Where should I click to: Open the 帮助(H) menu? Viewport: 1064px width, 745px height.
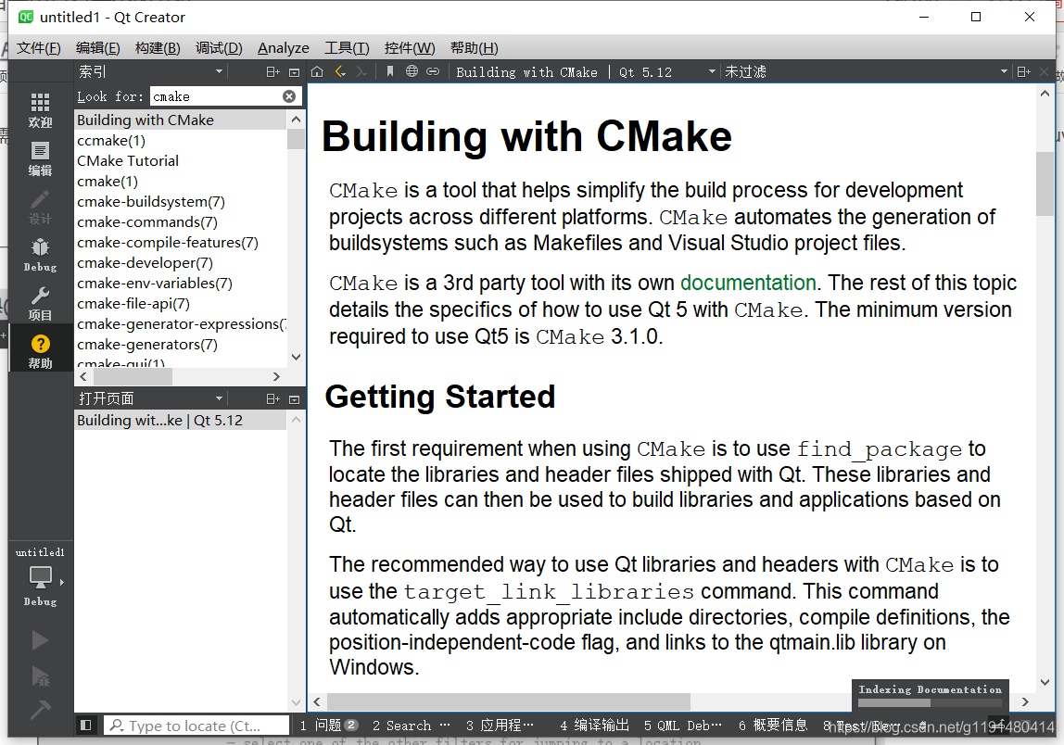click(474, 48)
